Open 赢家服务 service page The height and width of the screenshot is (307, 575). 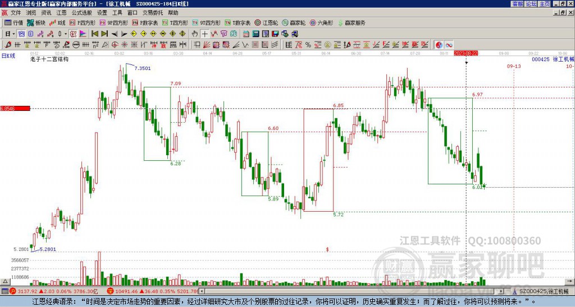pos(352,22)
